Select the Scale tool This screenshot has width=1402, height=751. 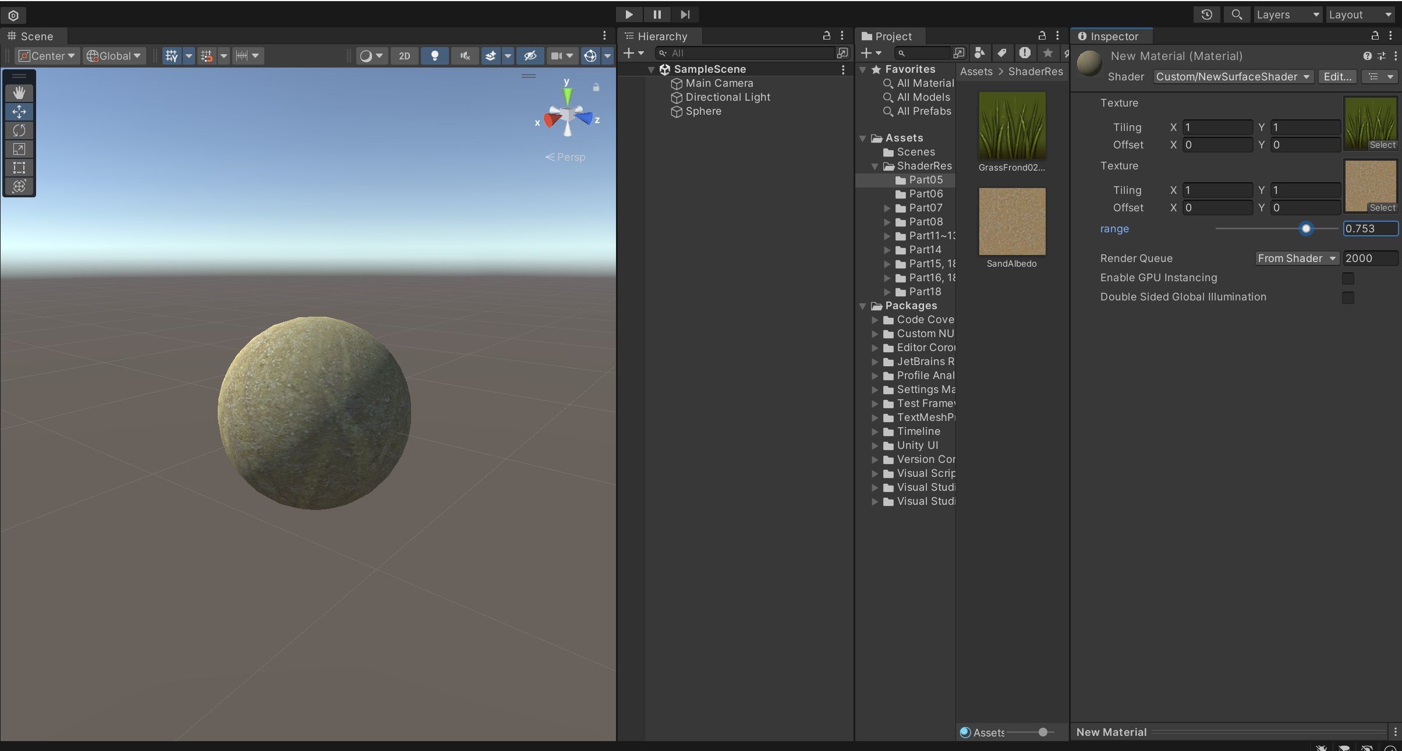click(19, 149)
